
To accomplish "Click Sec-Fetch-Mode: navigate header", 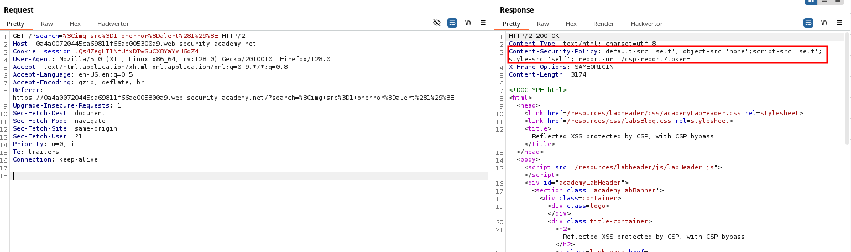I will 59,121.
